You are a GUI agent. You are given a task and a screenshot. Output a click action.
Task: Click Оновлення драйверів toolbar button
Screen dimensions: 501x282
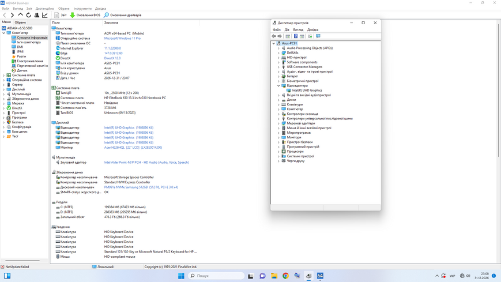click(x=122, y=15)
